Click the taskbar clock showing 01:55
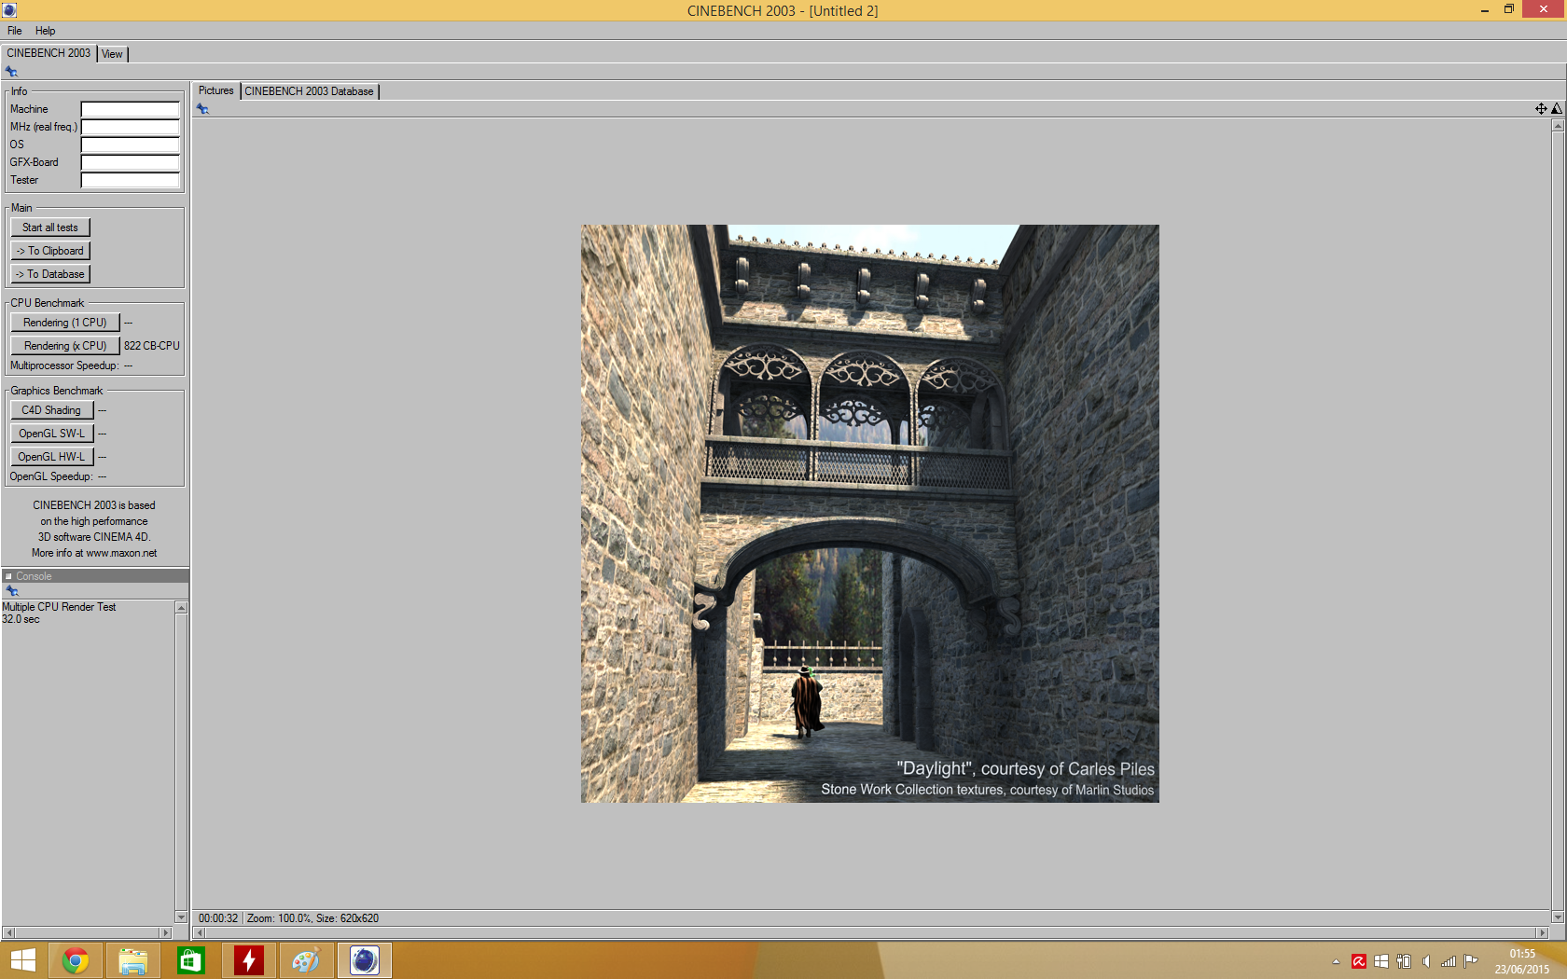The image size is (1567, 979). (1522, 954)
